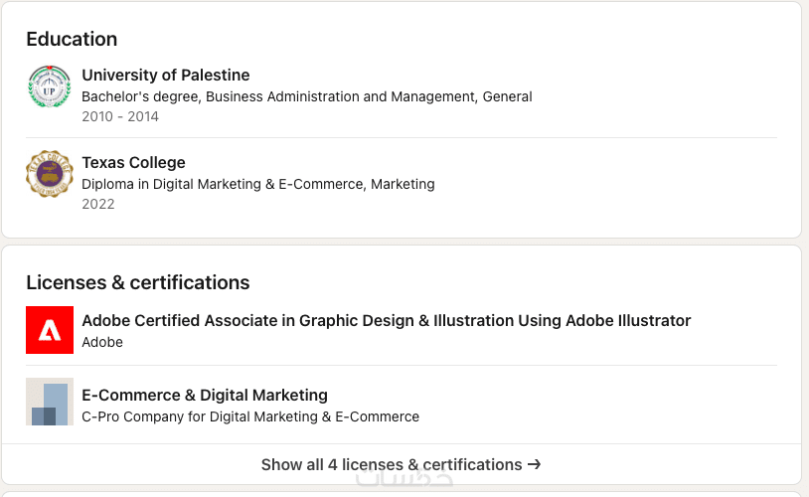Show all 4 licenses & certifications
Viewport: 809px width, 497px height.
392,464
